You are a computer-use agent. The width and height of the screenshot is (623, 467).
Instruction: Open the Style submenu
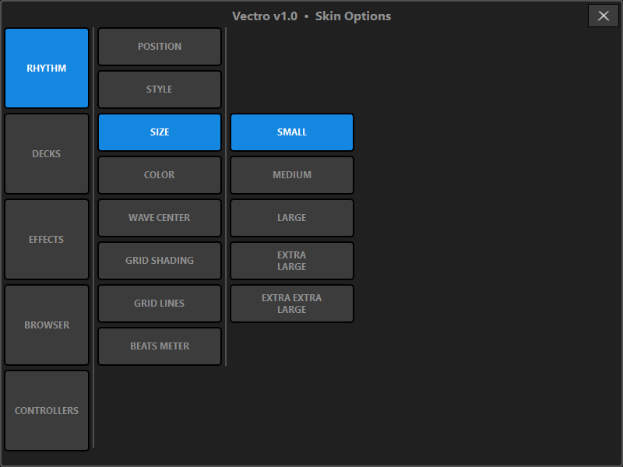tap(160, 90)
